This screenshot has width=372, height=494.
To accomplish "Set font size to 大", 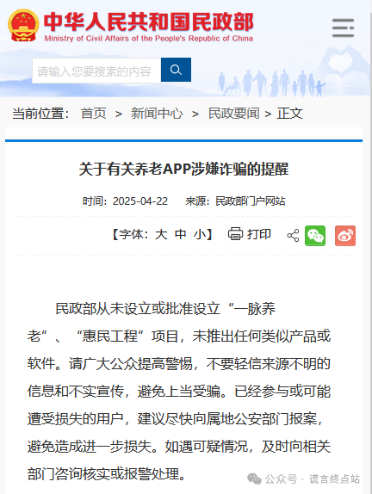I will 161,234.
